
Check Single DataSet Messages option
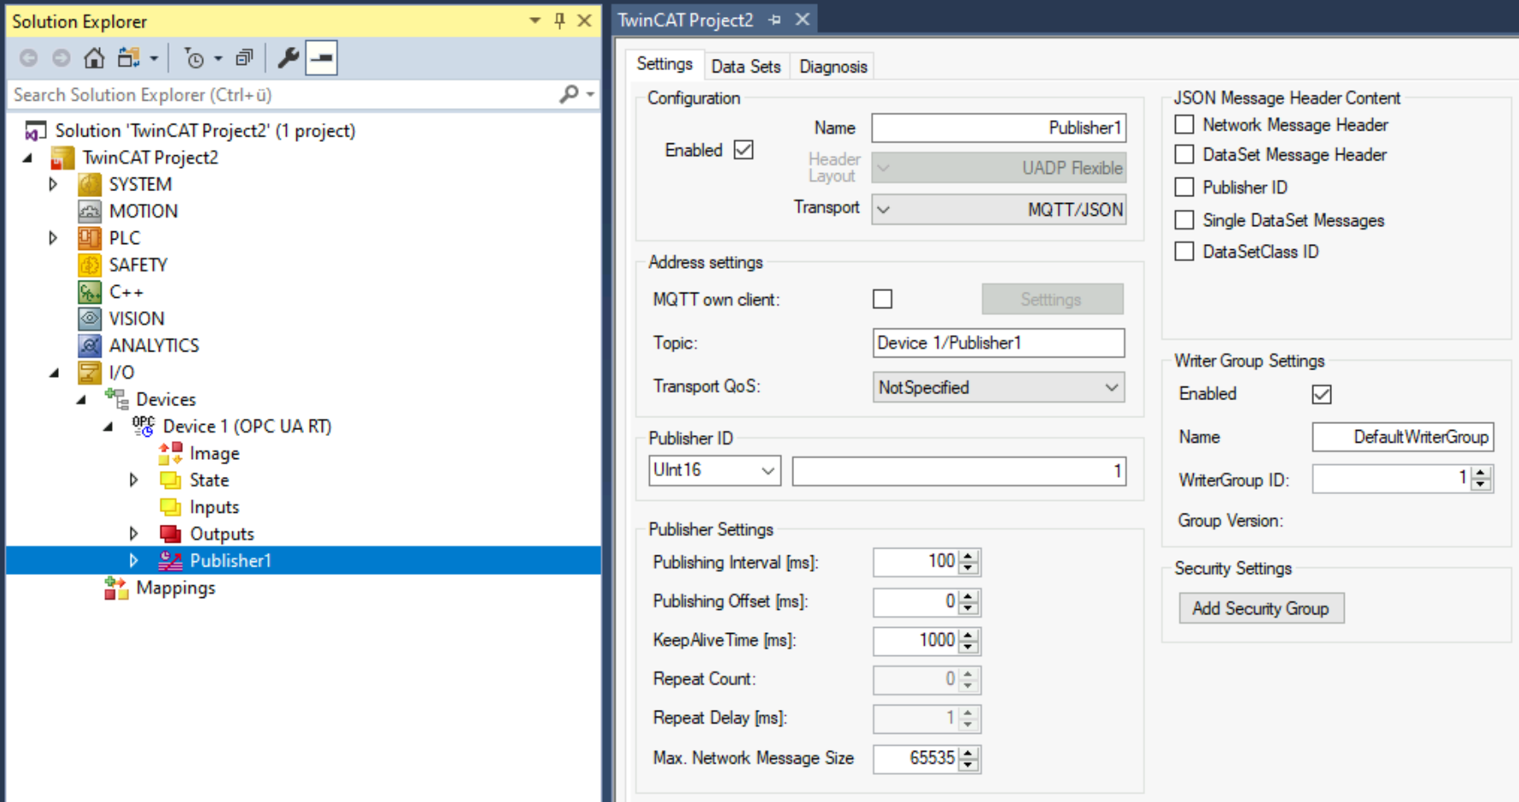(1184, 220)
